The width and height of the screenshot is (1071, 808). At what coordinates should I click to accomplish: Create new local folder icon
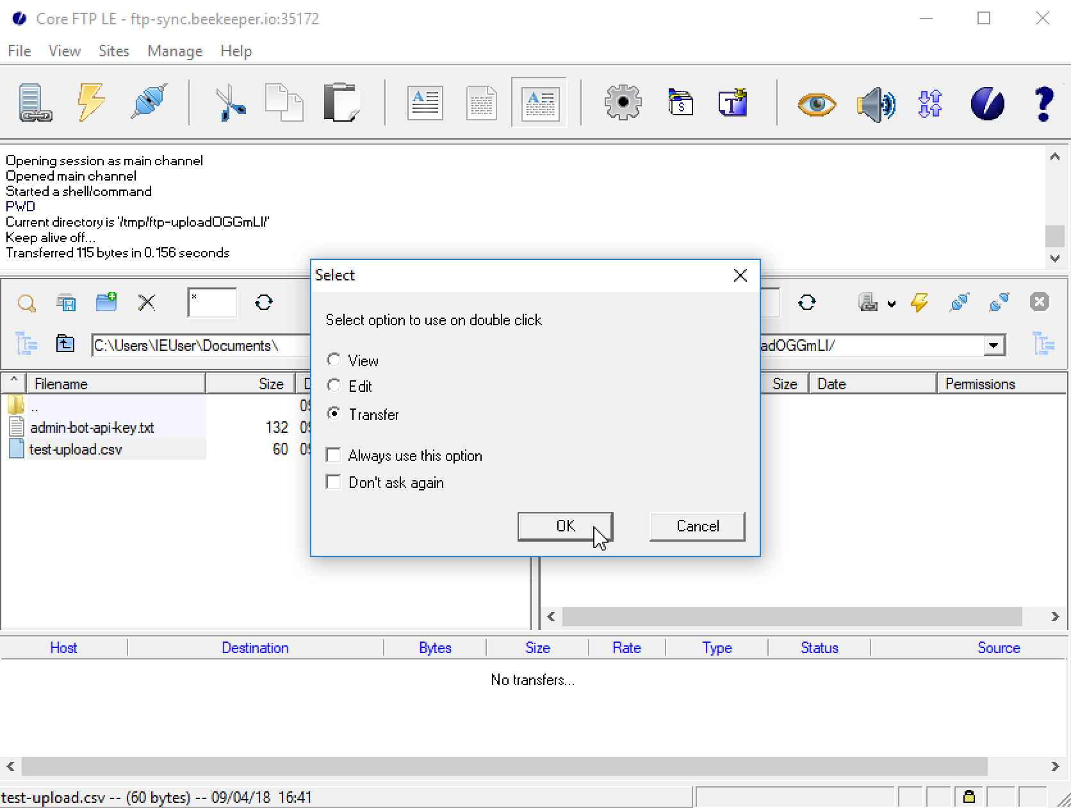106,302
